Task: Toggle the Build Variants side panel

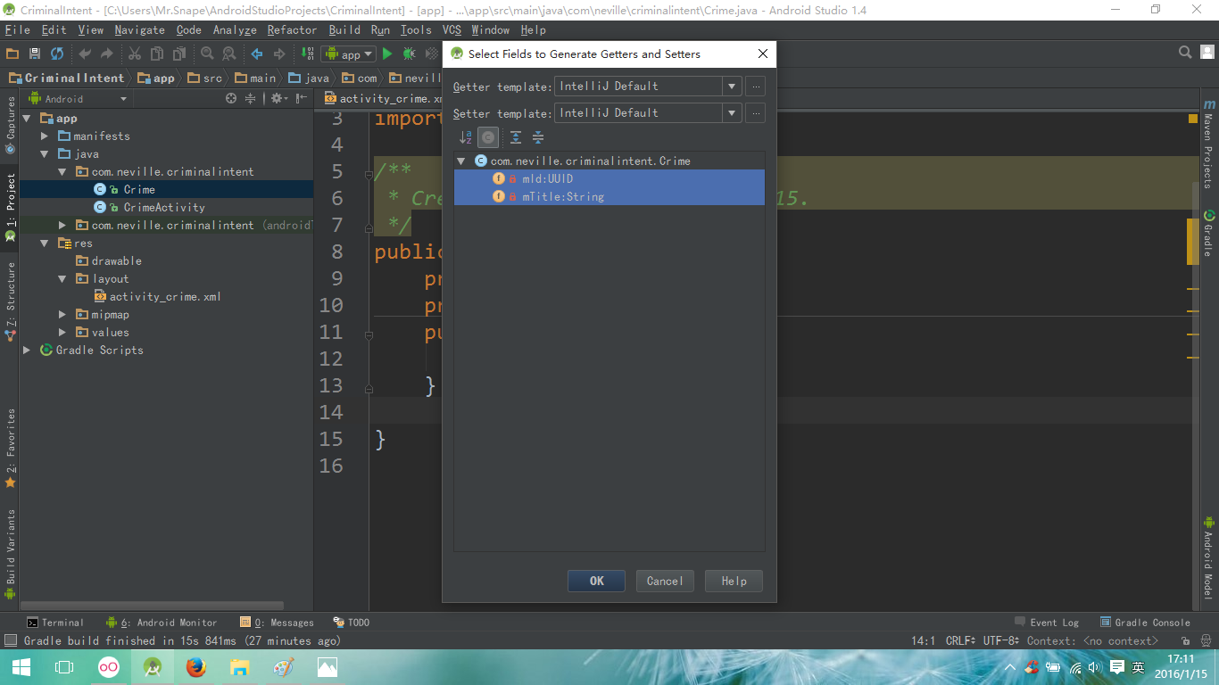Action: pyautogui.click(x=10, y=554)
